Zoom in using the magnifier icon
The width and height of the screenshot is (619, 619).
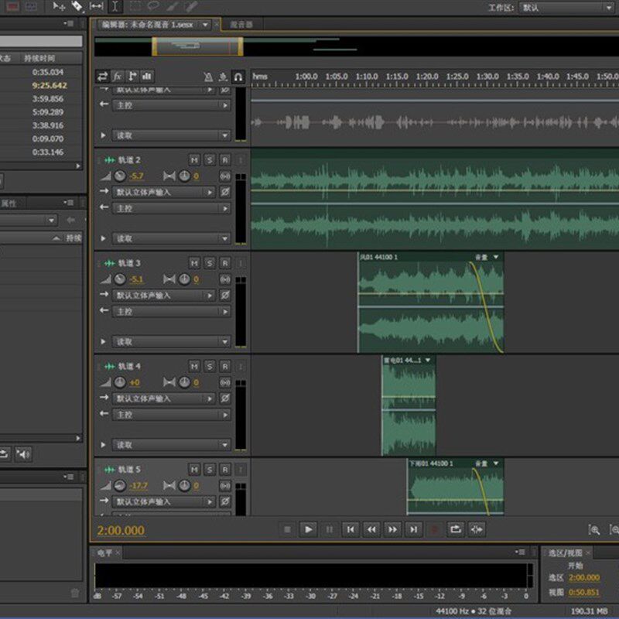tap(594, 530)
